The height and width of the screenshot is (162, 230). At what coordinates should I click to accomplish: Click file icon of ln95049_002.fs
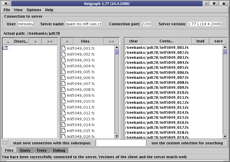63,54
